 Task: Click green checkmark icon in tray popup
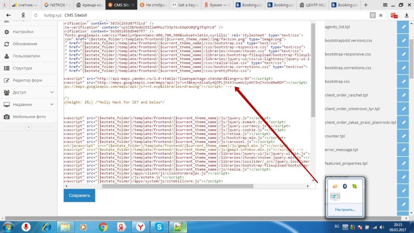(355, 186)
